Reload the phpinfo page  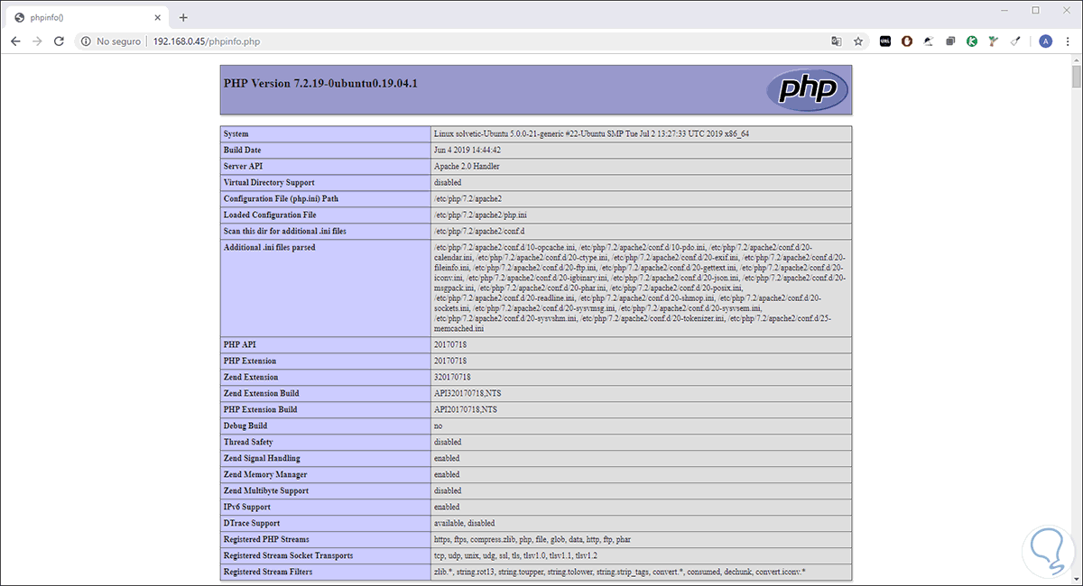click(x=60, y=41)
